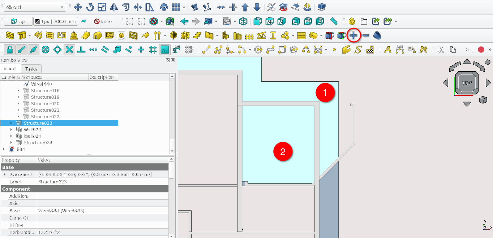
Task: Switch to the Tasks tab
Action: 31,69
